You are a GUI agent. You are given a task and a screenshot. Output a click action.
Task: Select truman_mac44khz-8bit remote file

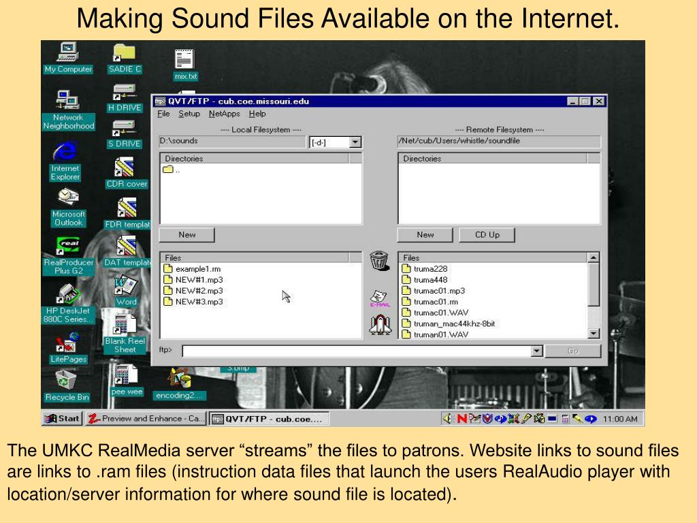(x=448, y=323)
